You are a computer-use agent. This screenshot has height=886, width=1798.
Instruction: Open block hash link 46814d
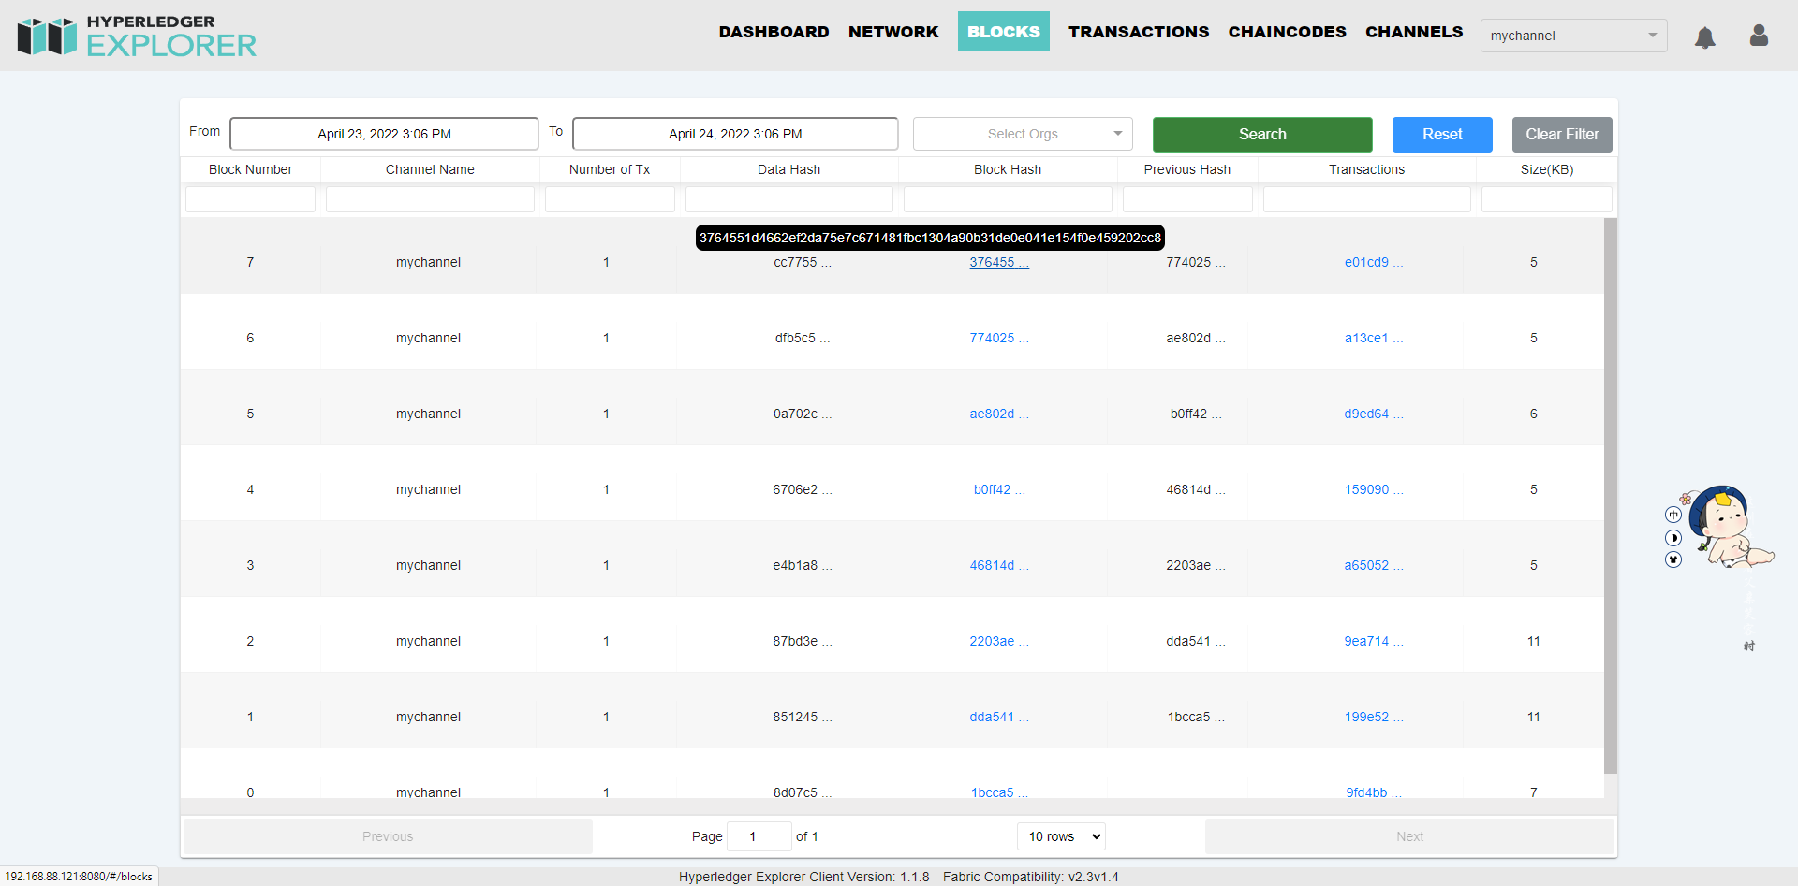pos(999,565)
